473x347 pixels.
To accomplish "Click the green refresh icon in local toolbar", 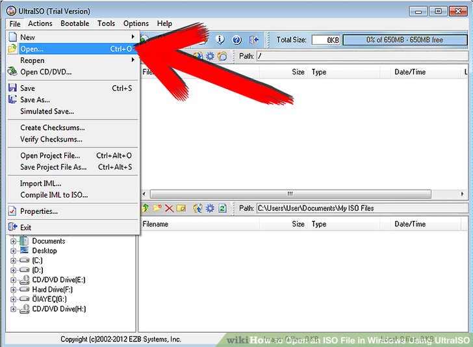I will click(222, 208).
